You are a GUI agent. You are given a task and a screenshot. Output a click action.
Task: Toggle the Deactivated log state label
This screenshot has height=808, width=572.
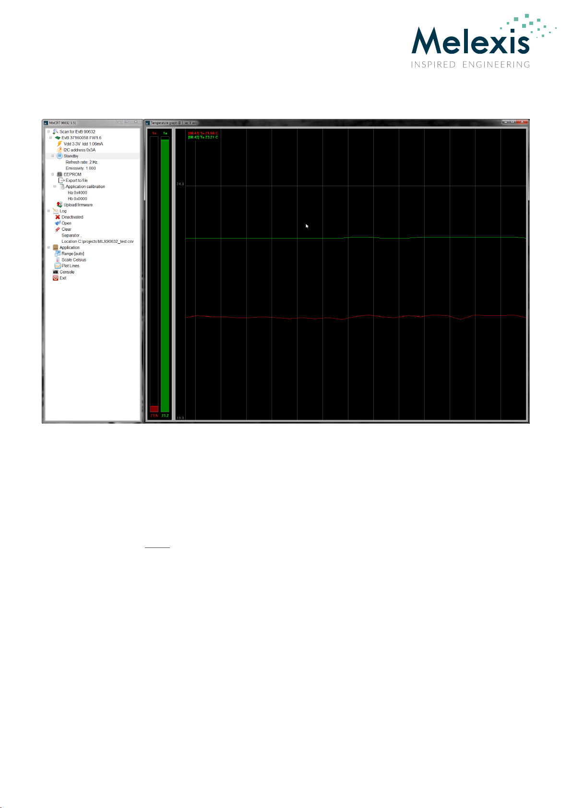(x=72, y=217)
